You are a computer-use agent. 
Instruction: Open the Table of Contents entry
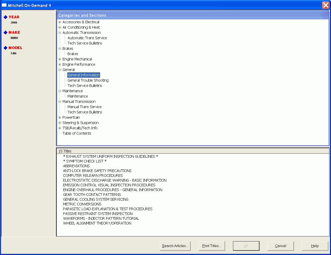(x=77, y=133)
